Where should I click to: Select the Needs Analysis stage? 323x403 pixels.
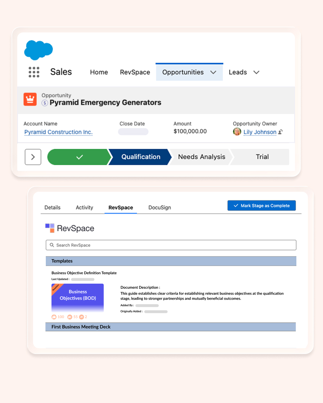201,157
